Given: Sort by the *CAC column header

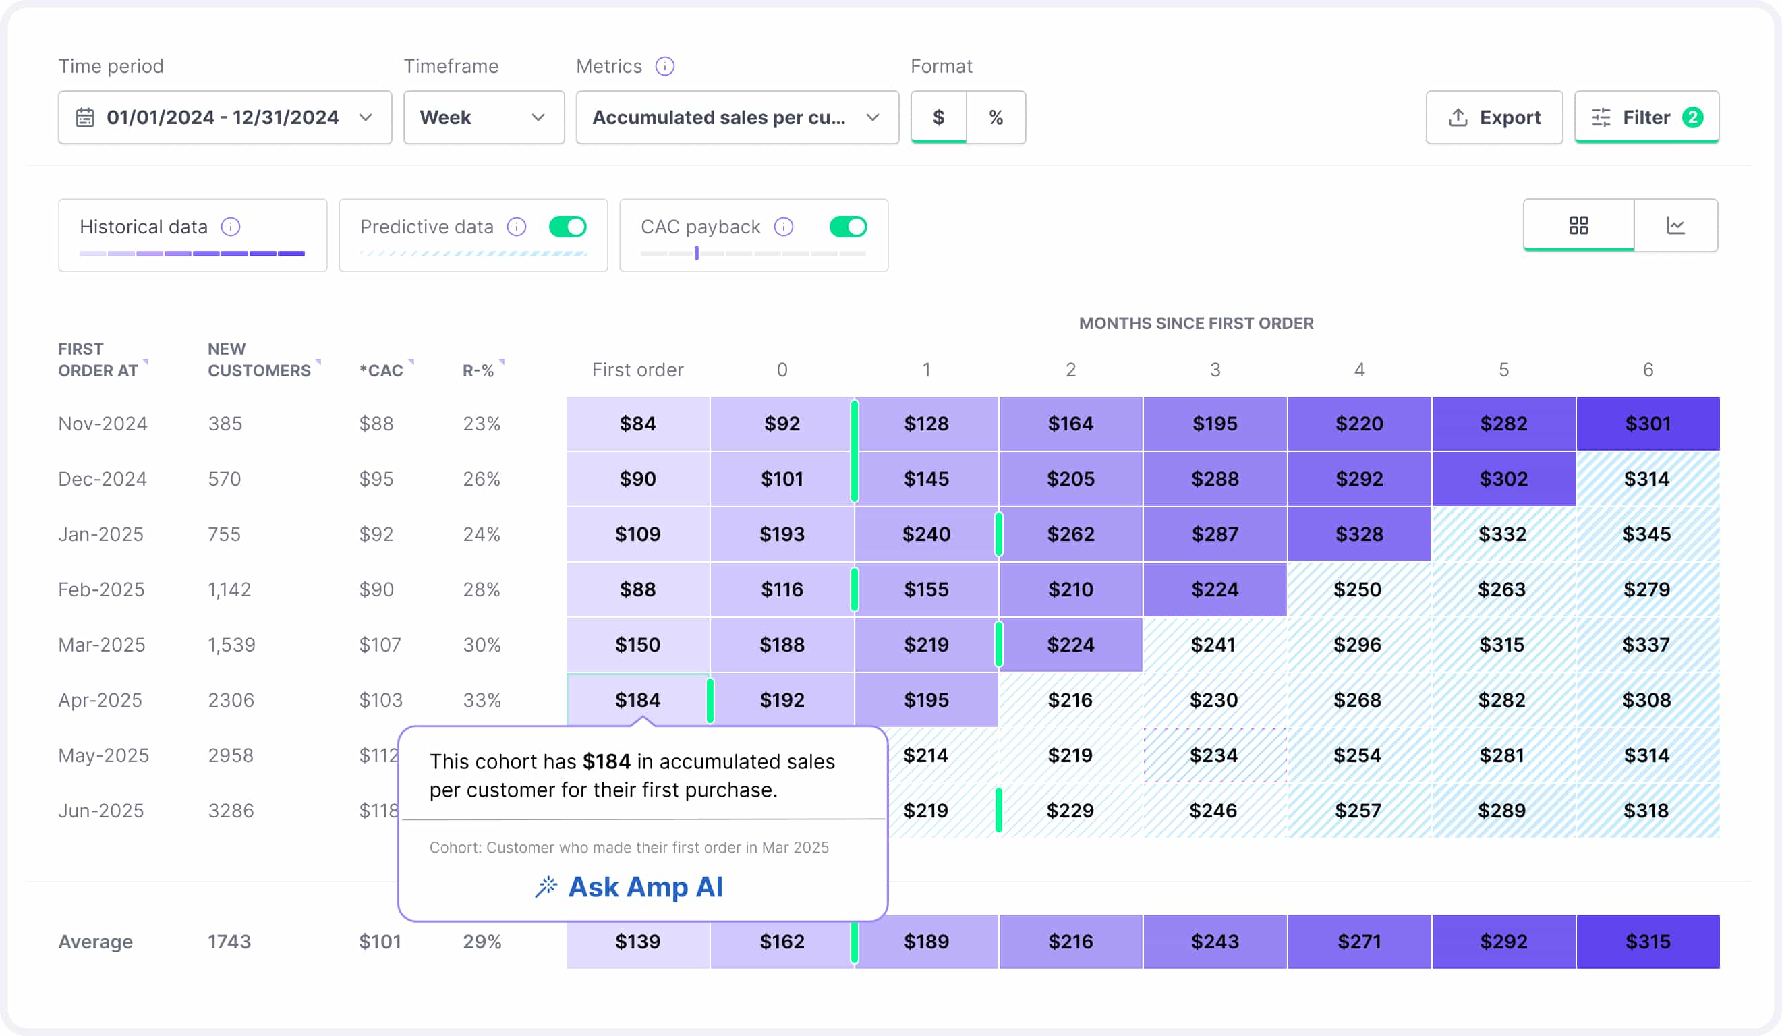Looking at the screenshot, I should 382,369.
